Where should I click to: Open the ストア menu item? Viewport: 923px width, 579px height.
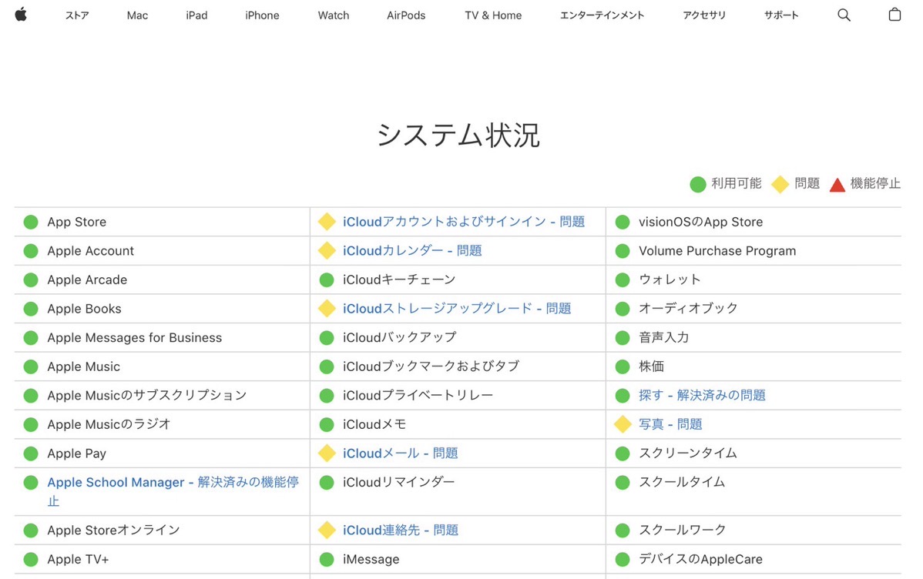(76, 15)
